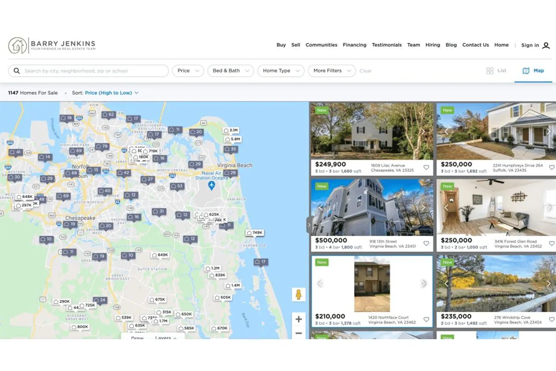Show previous photo of 2241 Humphreys Drive listing
This screenshot has height=371, width=556.
tap(446, 131)
